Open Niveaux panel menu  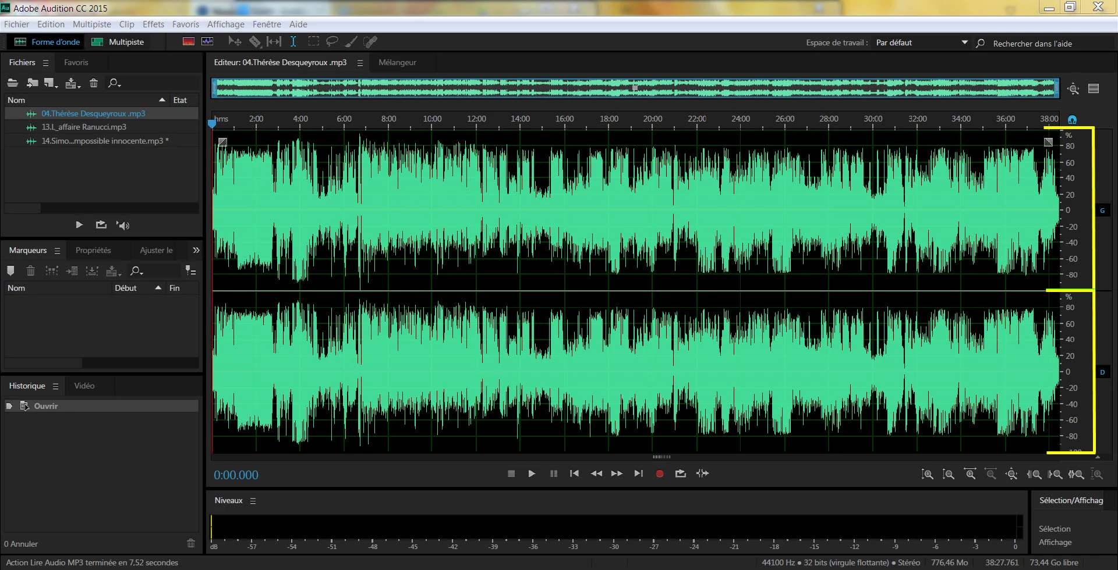pyautogui.click(x=253, y=501)
